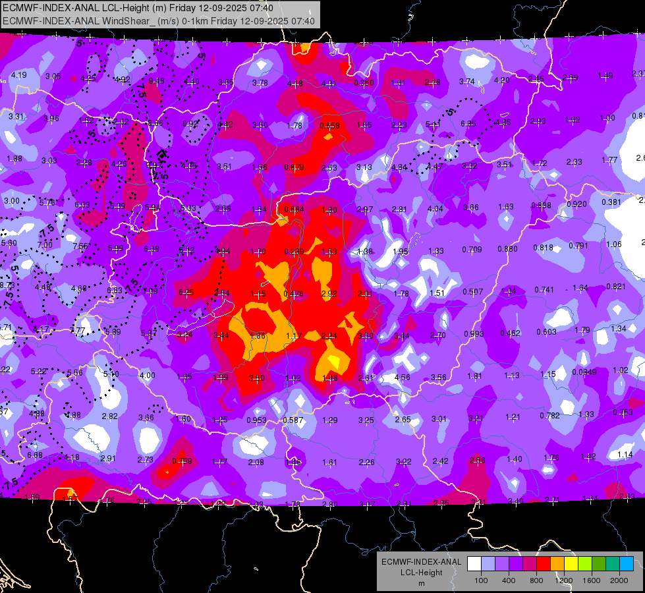Click the legend label 2000
The image size is (645, 593).
tap(619, 580)
